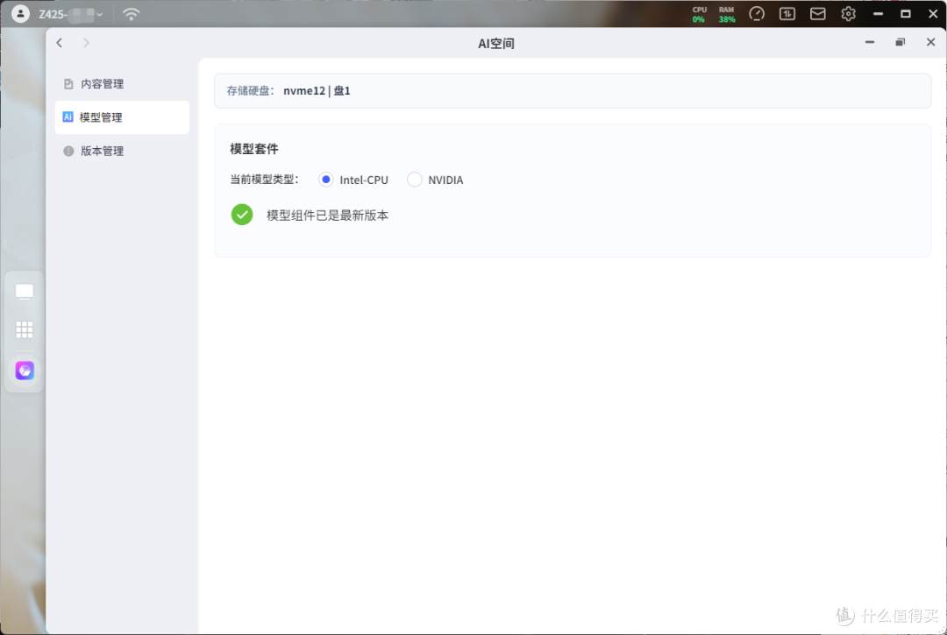Click the AI空间 window title
The height and width of the screenshot is (635, 947).
tap(495, 44)
